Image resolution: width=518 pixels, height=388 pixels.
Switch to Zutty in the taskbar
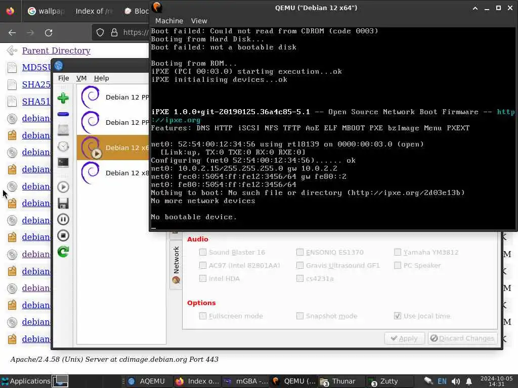point(389,381)
